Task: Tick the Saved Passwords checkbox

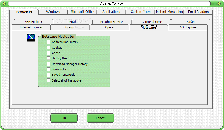Action: (48, 75)
